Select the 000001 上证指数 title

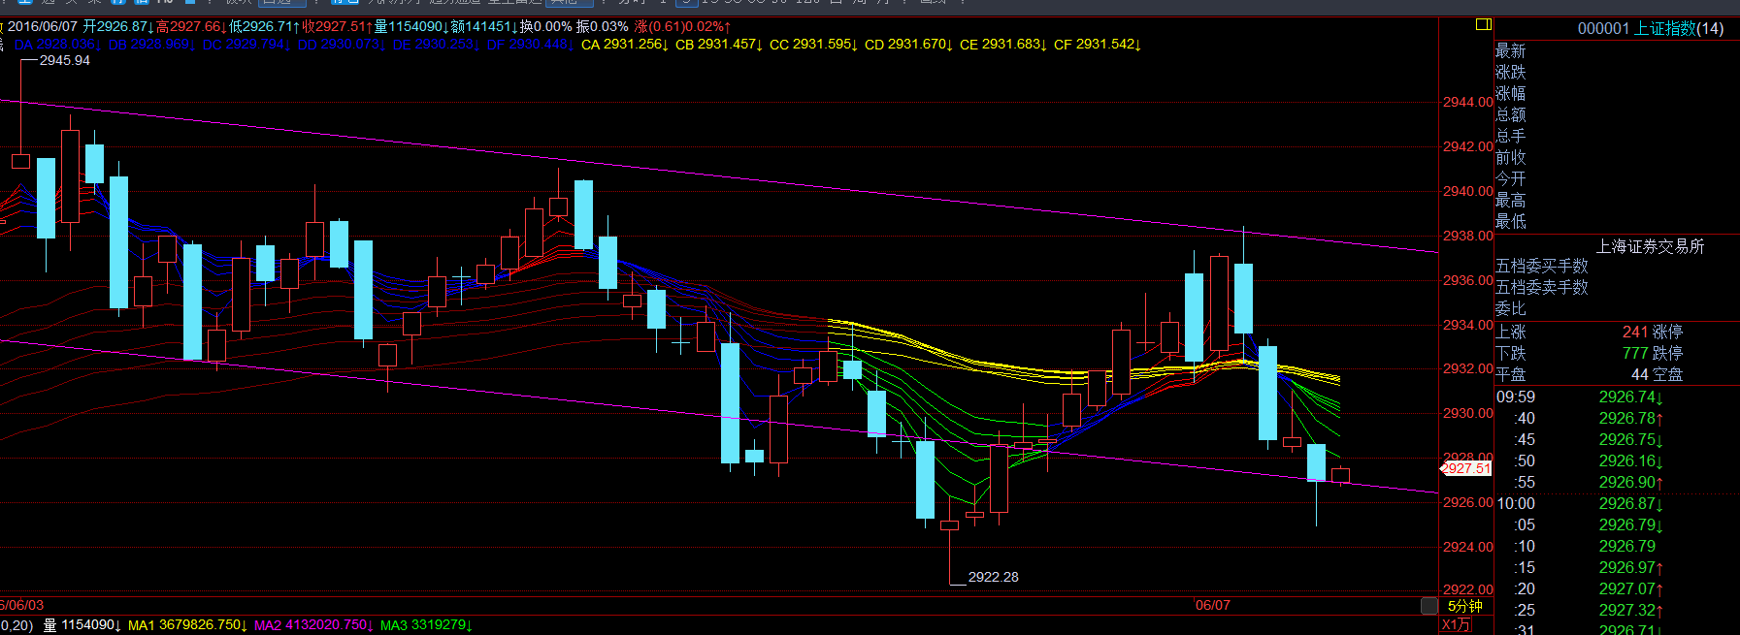pyautogui.click(x=1650, y=28)
